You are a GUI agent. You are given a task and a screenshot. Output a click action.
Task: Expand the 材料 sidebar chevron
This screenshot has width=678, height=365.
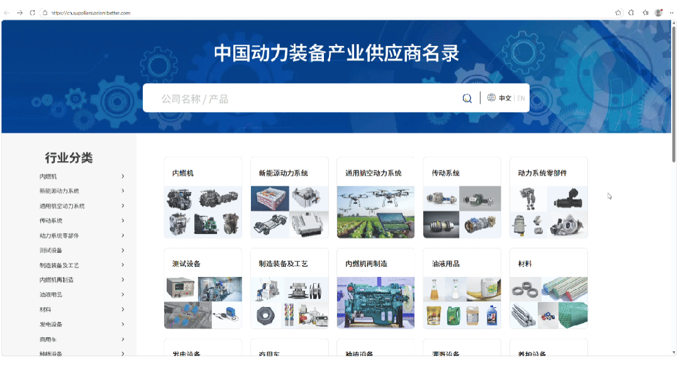(x=123, y=310)
